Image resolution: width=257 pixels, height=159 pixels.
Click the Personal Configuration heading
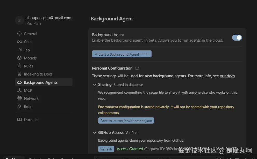coord(112,68)
